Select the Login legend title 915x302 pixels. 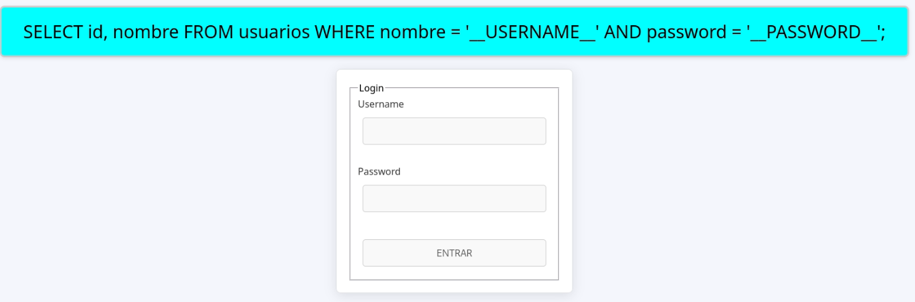click(x=371, y=88)
